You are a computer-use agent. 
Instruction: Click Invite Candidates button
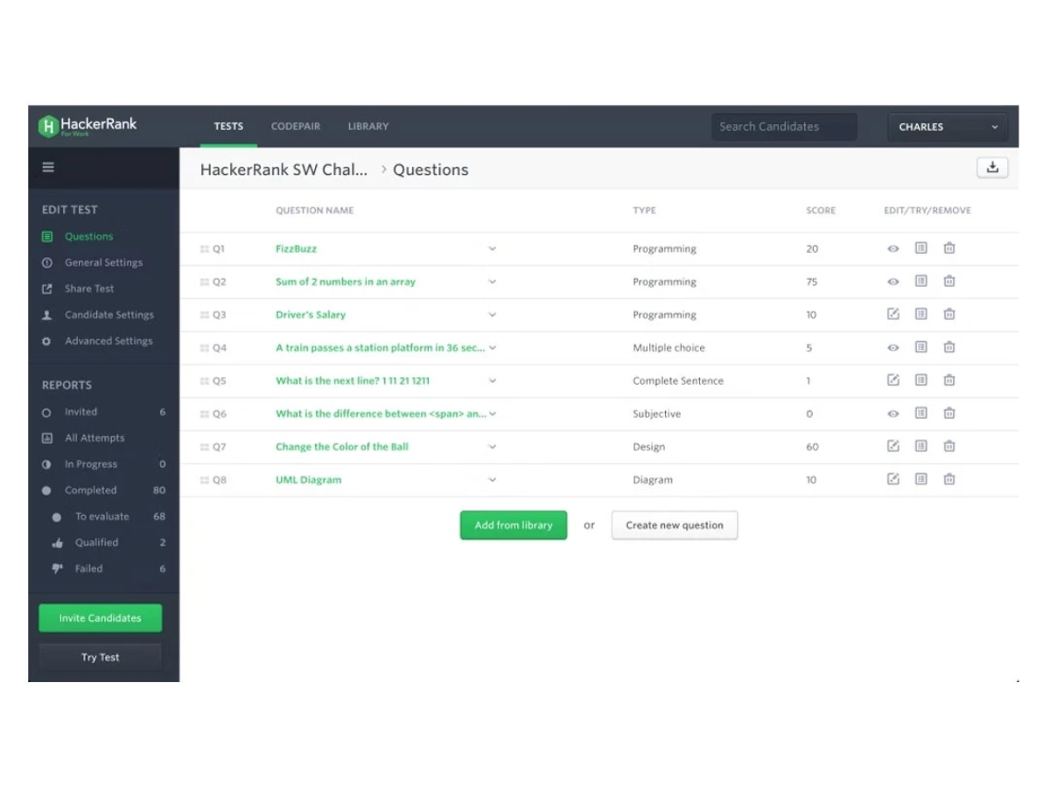coord(101,618)
